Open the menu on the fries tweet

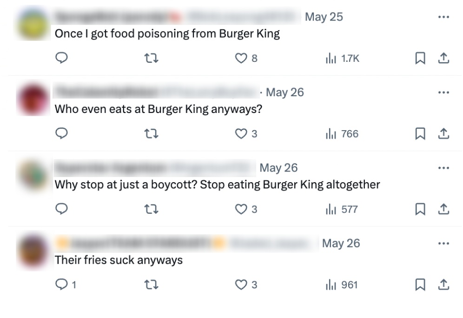point(443,243)
